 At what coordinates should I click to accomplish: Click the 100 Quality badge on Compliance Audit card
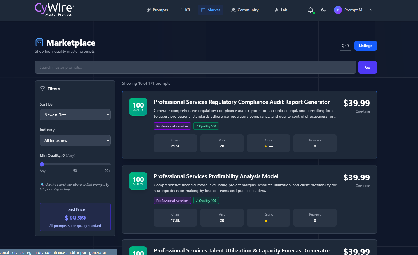click(138, 107)
